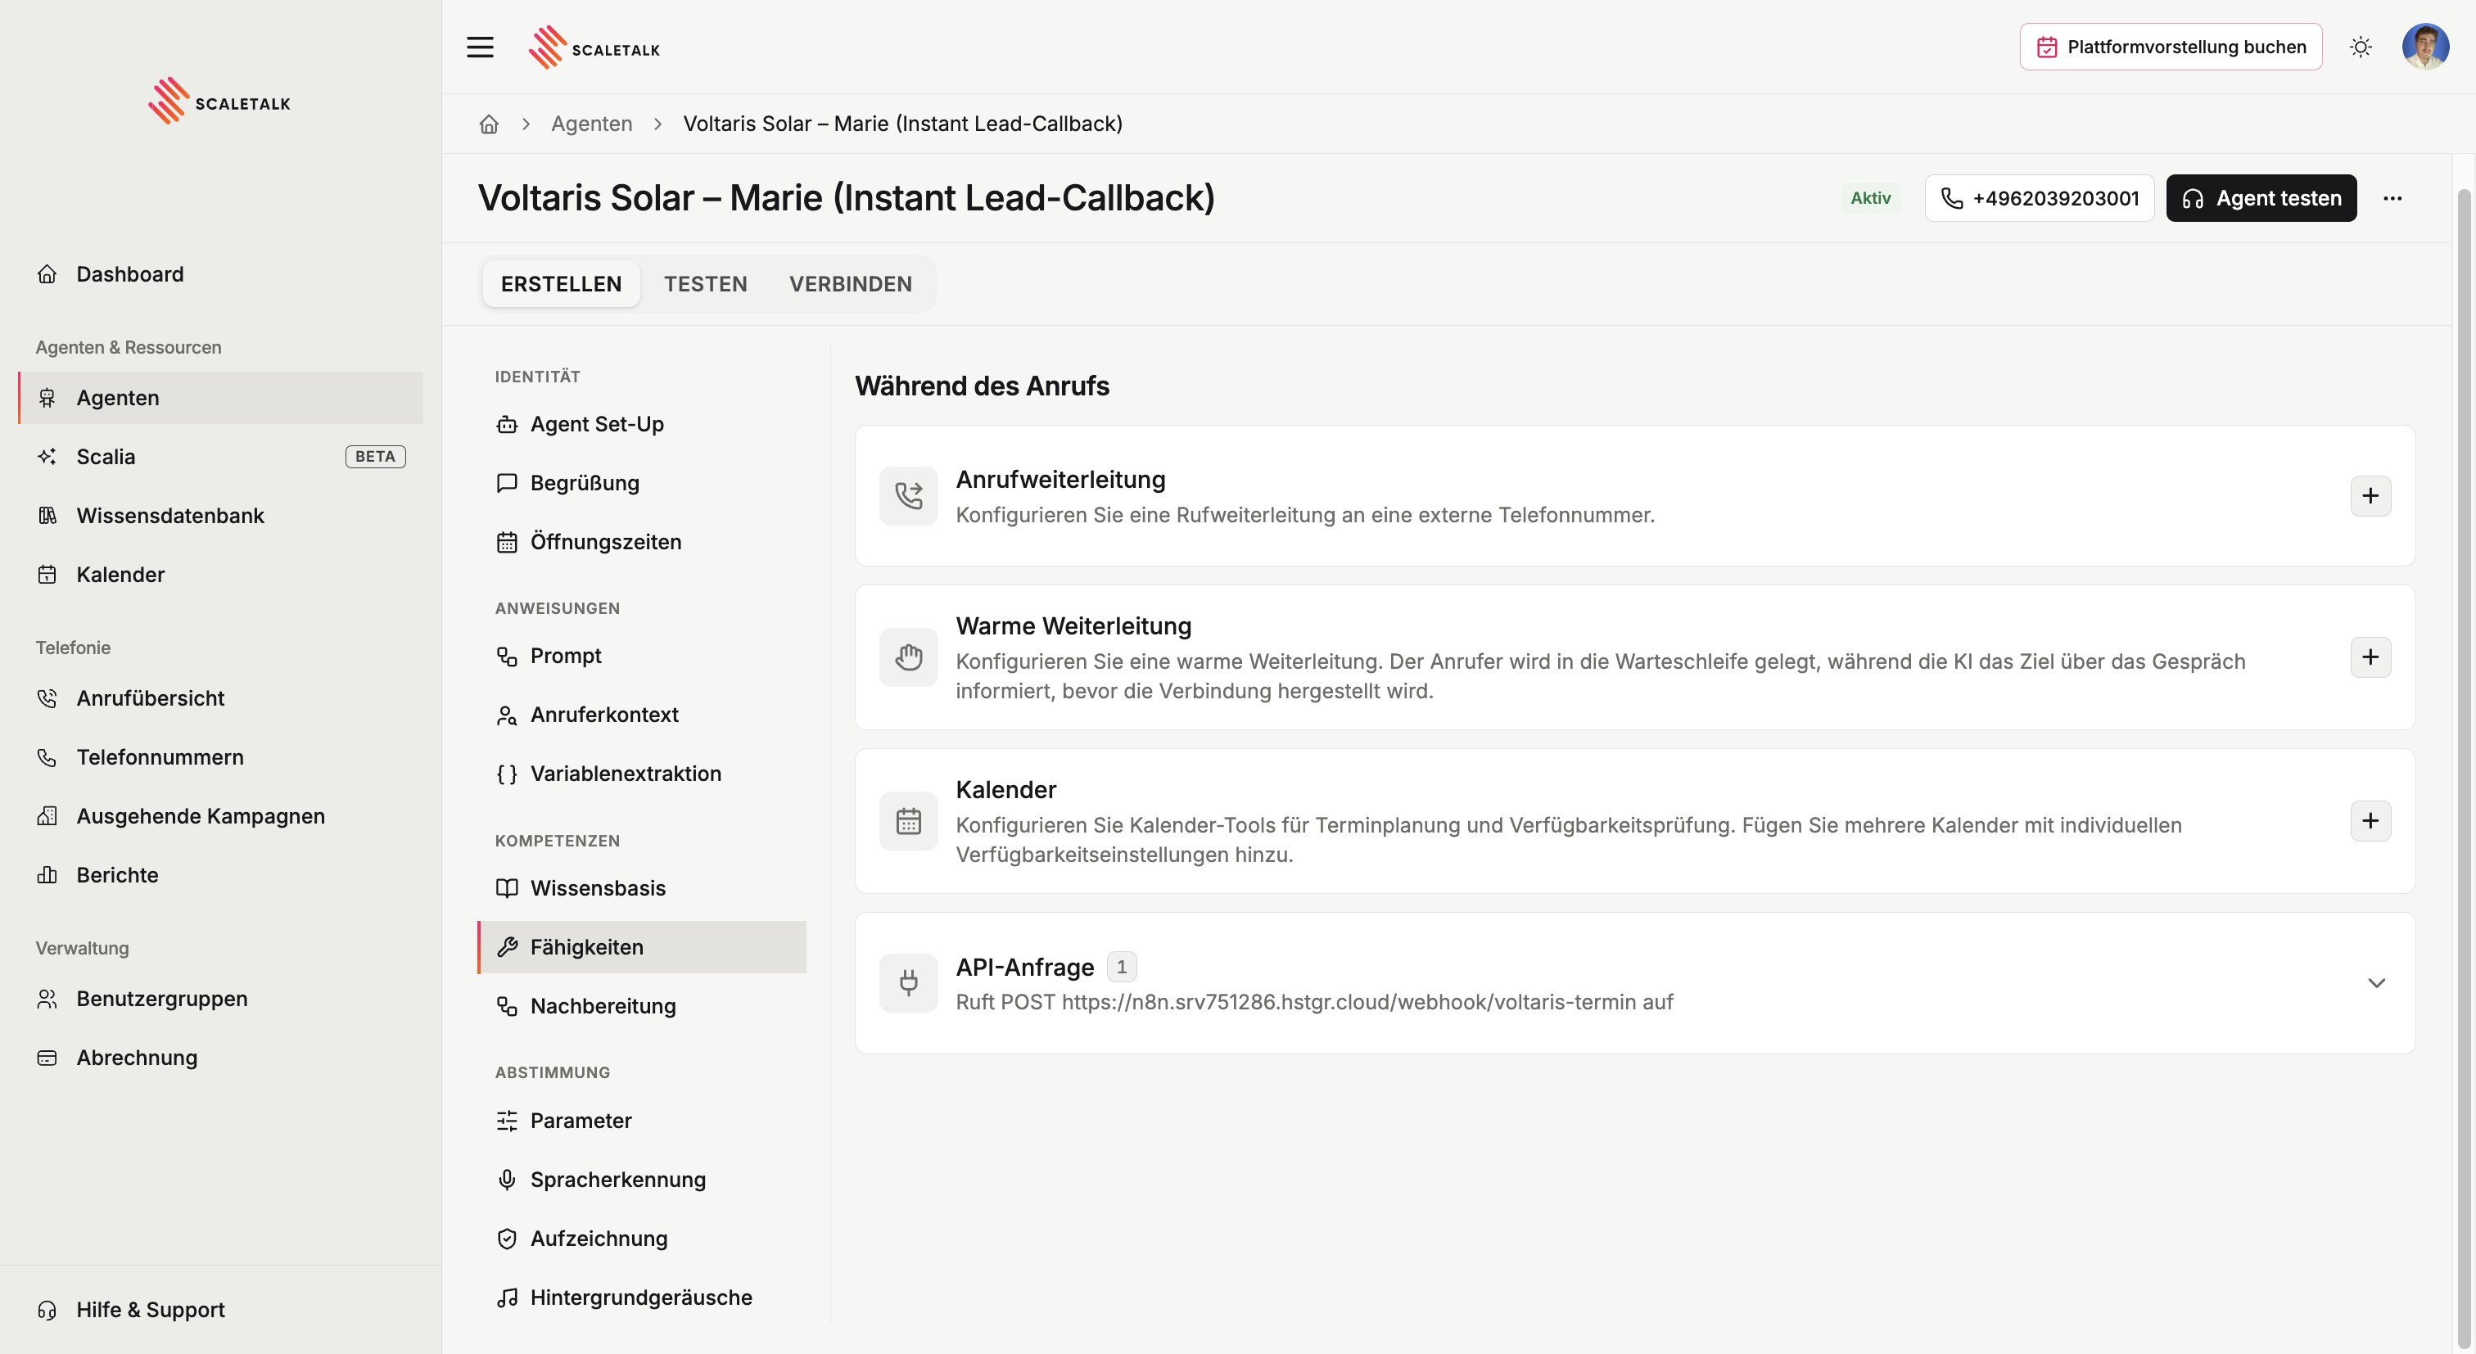The image size is (2476, 1354).
Task: Open Scalia in the sidebar
Action: (x=220, y=457)
